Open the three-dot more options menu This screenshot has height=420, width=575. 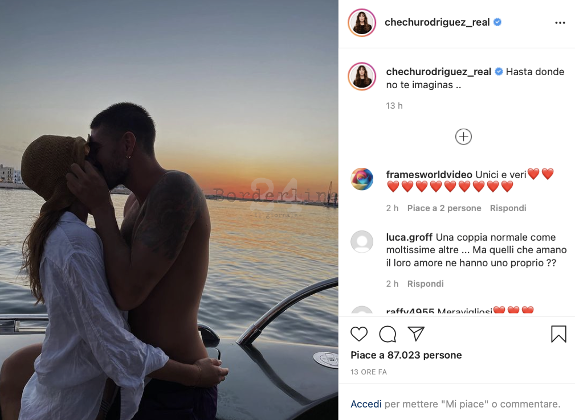pos(560,23)
